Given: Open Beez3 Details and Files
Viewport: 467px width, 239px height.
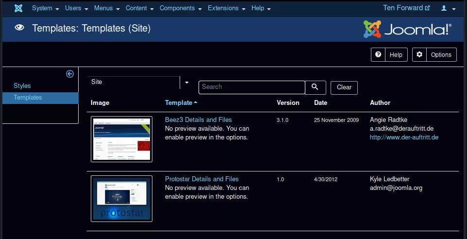Looking at the screenshot, I should (198, 120).
